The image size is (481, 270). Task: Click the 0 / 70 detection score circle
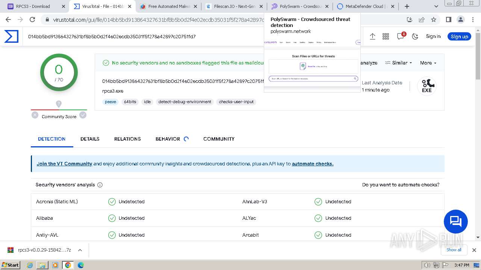pyautogui.click(x=59, y=73)
